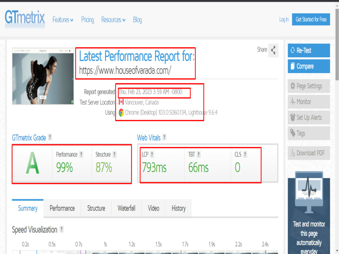Open the website screenshot thumbnail
339x254 pixels.
[x=43, y=76]
